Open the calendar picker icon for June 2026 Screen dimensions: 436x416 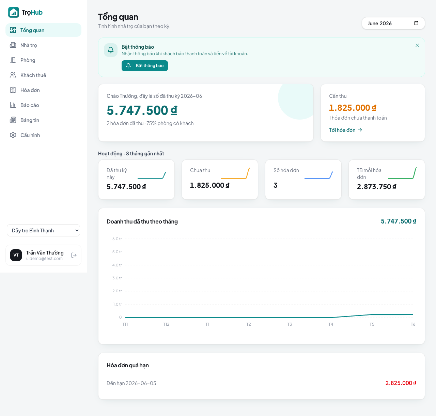tap(416, 23)
